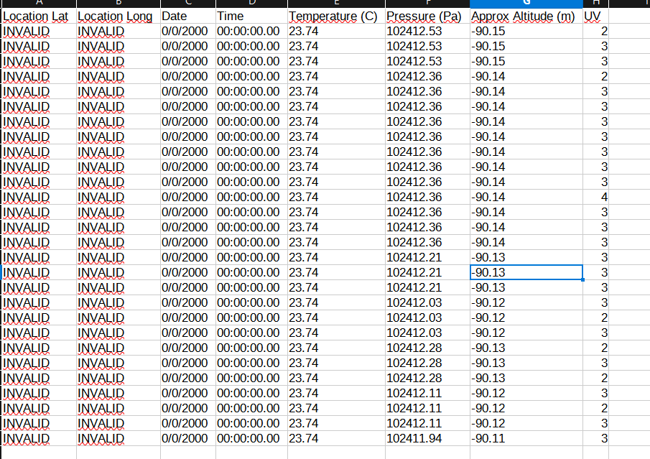Viewport: 650px width, 459px height.
Task: Select altitude -90.12 in the 102412.03 UV 2 row
Action: coord(526,317)
